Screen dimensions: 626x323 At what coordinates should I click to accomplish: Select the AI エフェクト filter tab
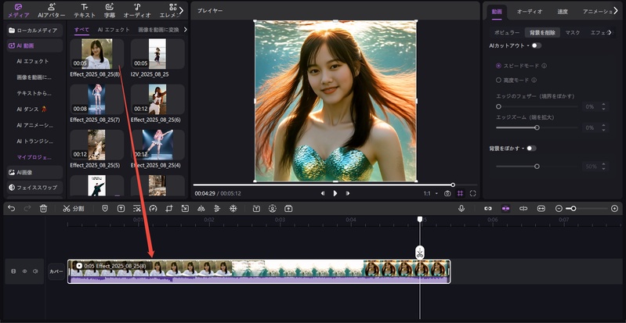pyautogui.click(x=114, y=30)
